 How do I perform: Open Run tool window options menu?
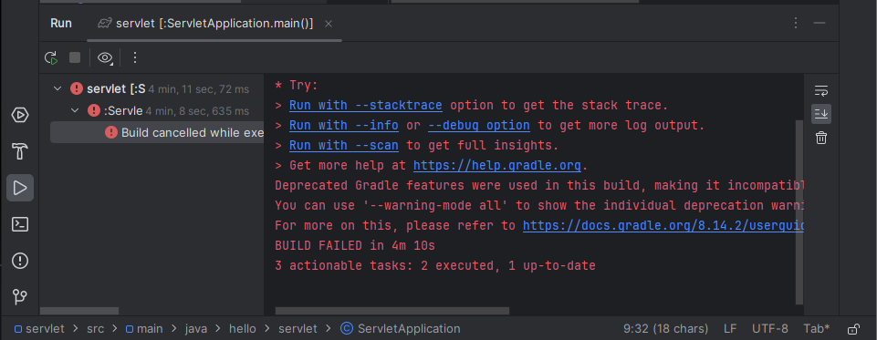click(796, 23)
